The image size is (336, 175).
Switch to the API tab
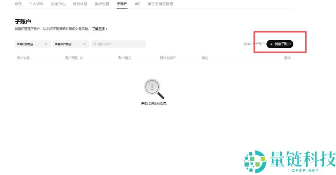point(138,4)
